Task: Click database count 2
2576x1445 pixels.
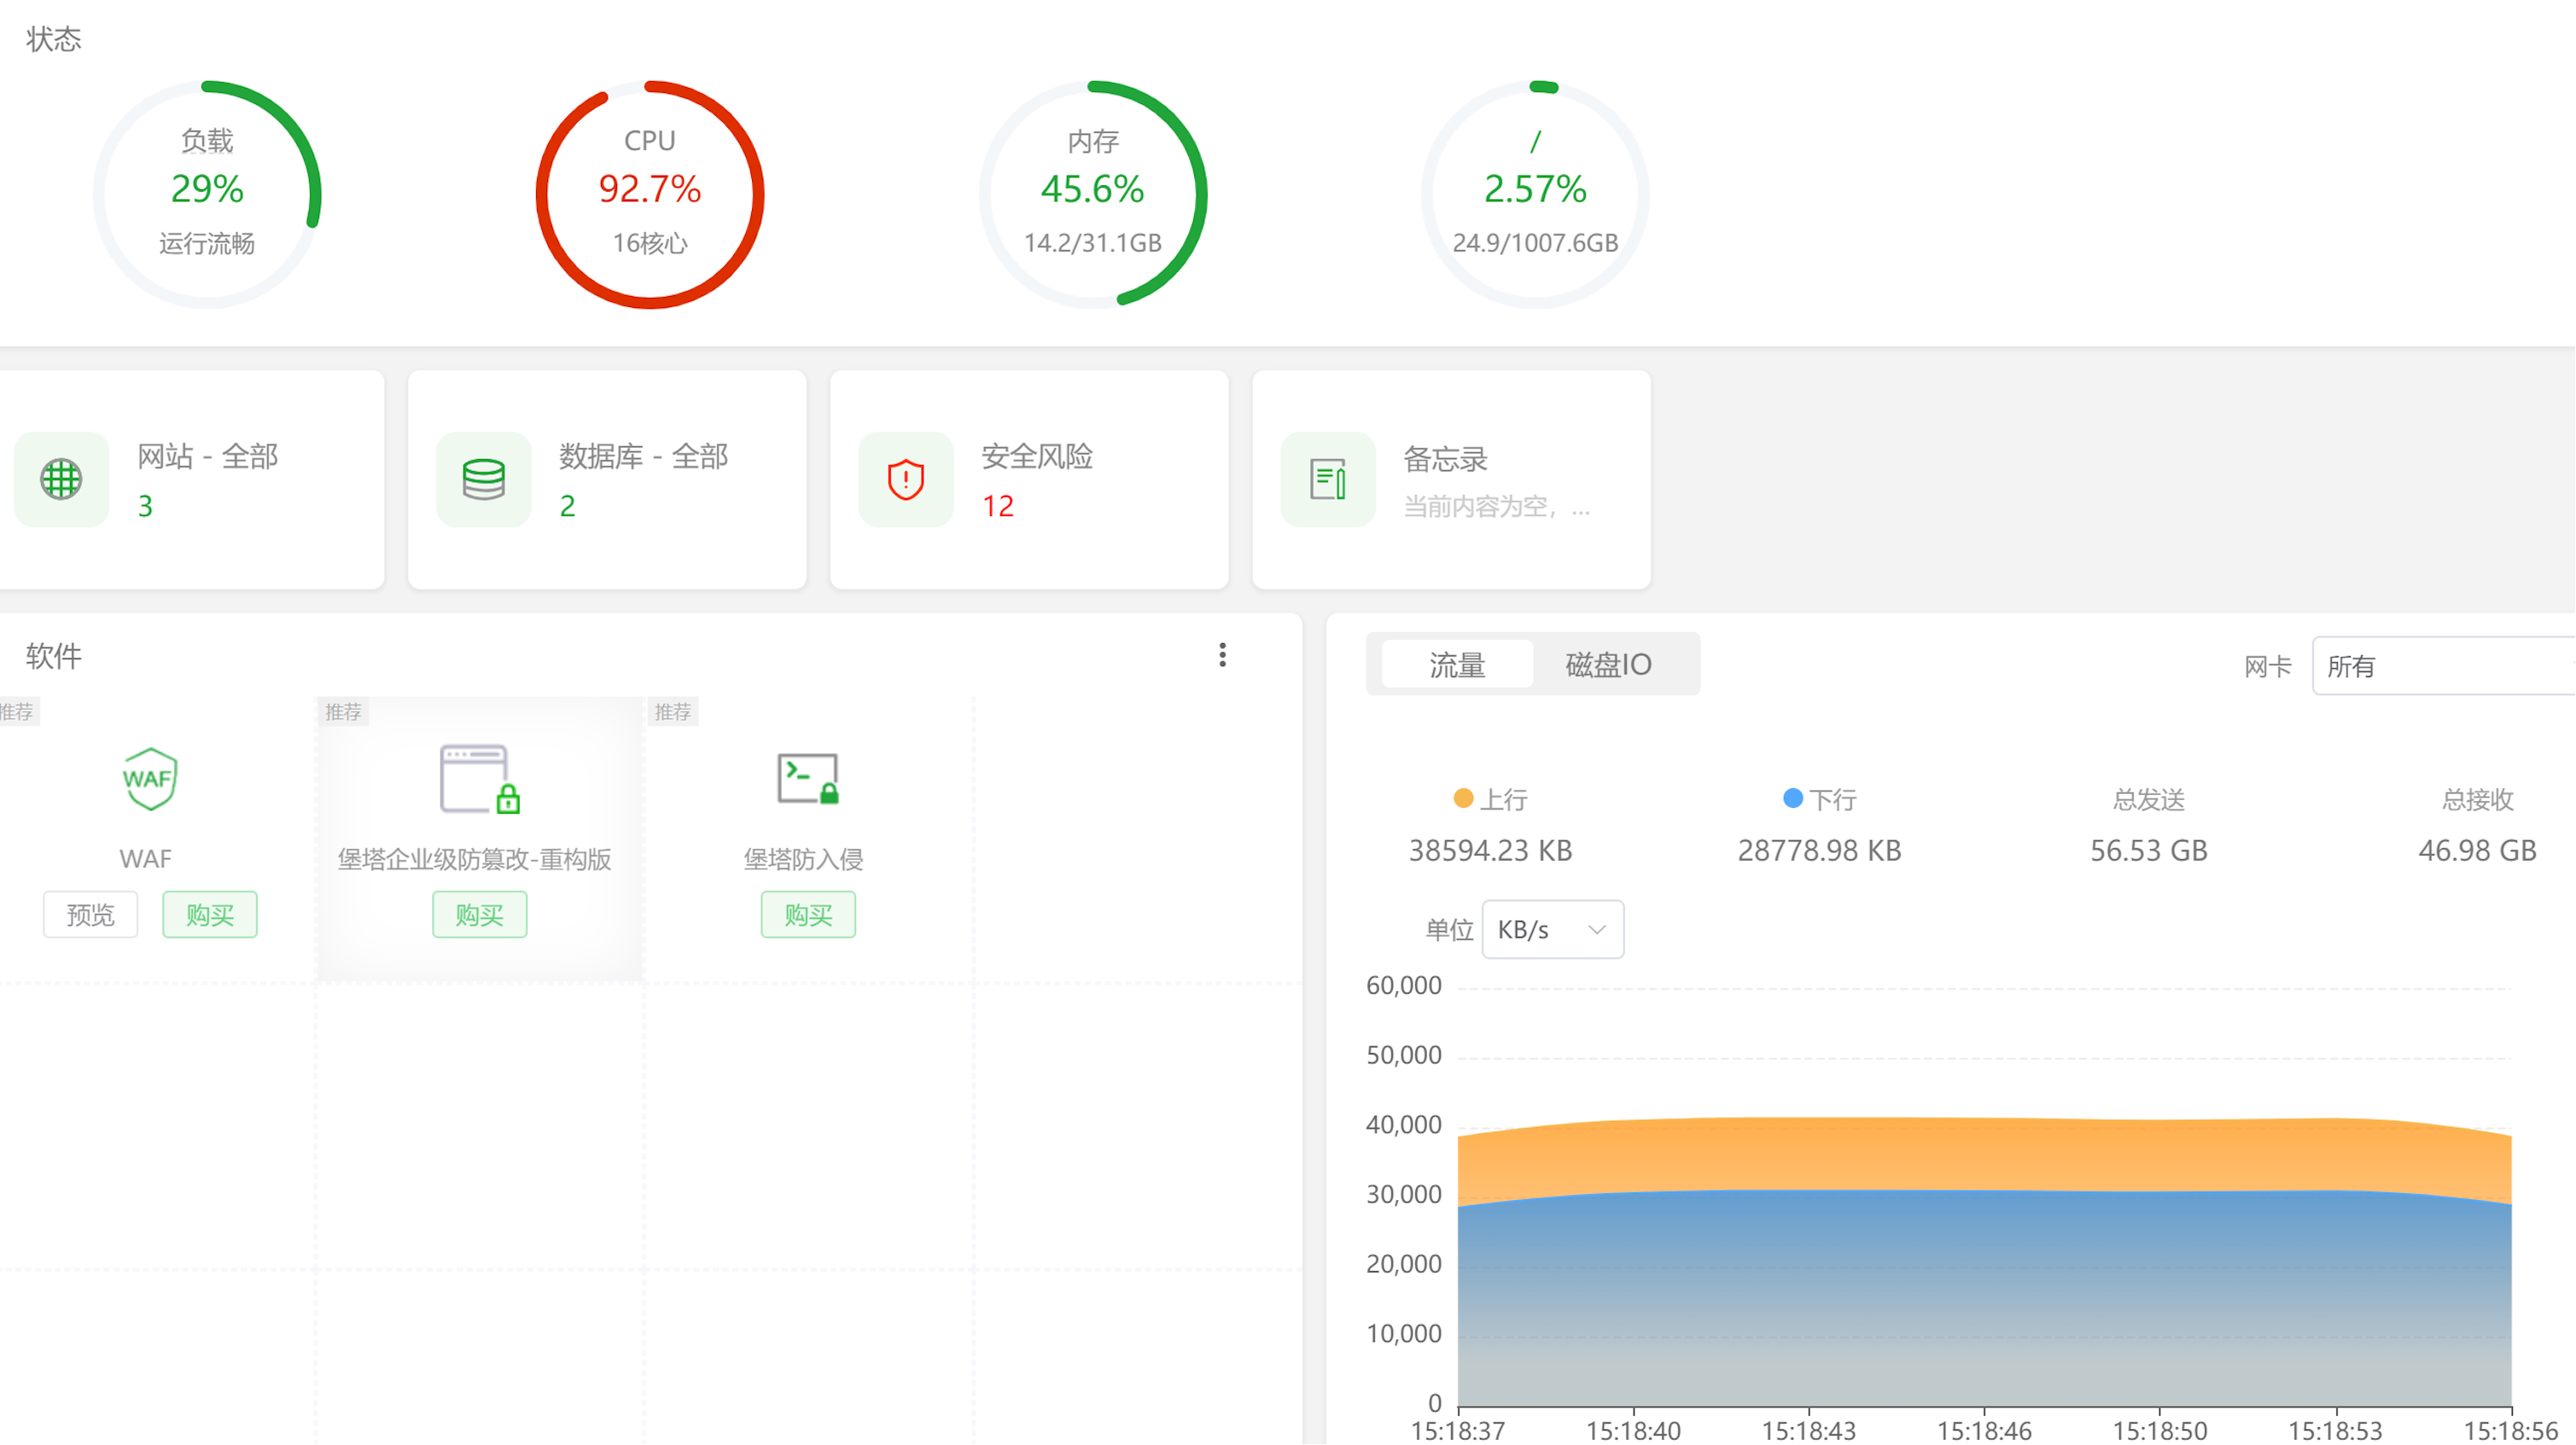Action: pyautogui.click(x=567, y=507)
